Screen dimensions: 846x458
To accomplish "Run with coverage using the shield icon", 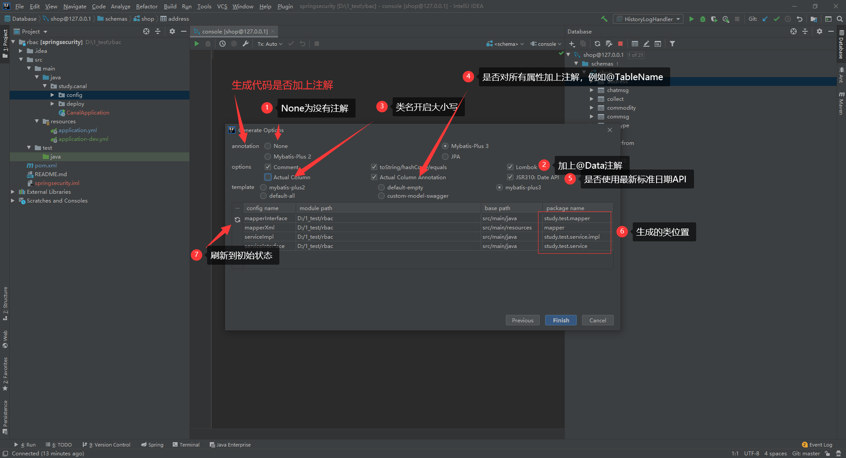I will coord(714,19).
